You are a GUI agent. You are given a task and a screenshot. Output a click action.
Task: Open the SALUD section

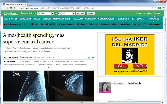point(37,19)
